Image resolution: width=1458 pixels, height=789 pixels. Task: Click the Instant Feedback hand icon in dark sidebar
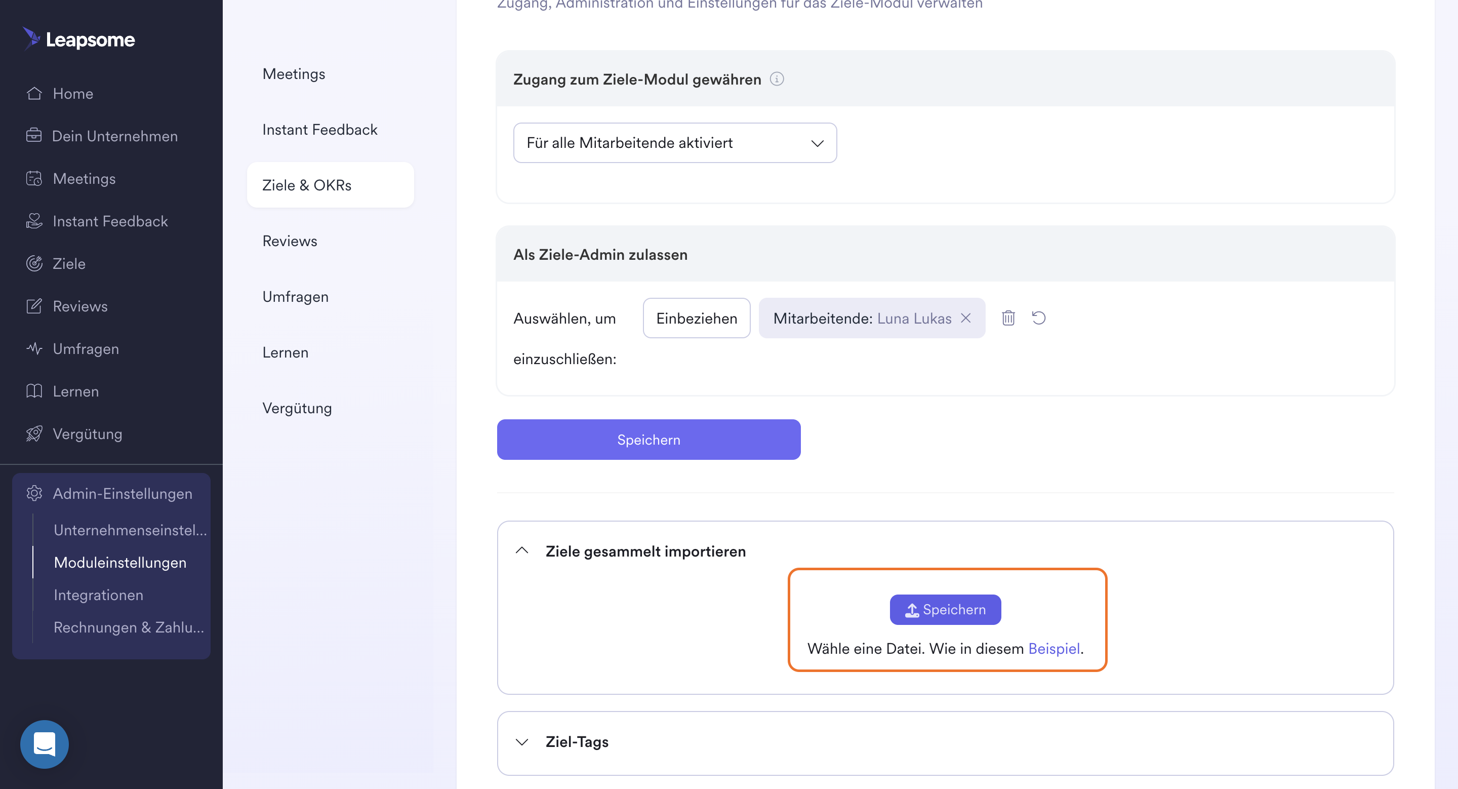click(x=34, y=221)
